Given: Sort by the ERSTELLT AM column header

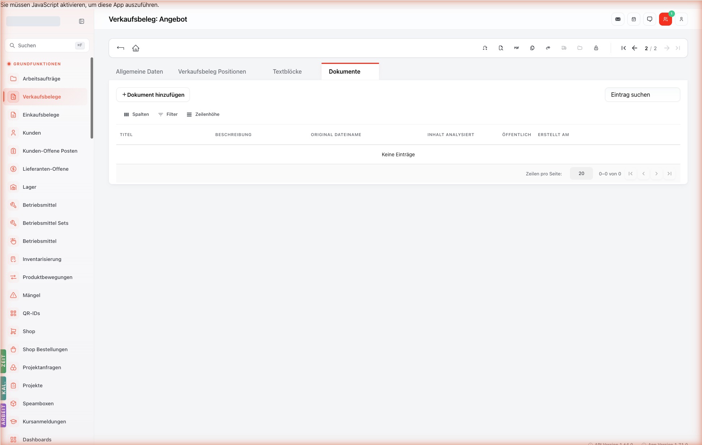Looking at the screenshot, I should 553,135.
